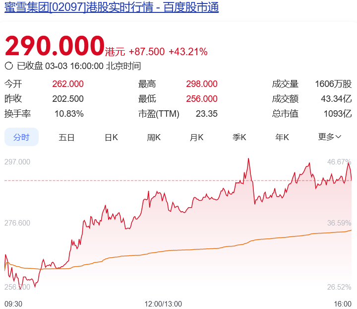Click the 46.67% right axis label
357x309 pixels.
[339, 162]
